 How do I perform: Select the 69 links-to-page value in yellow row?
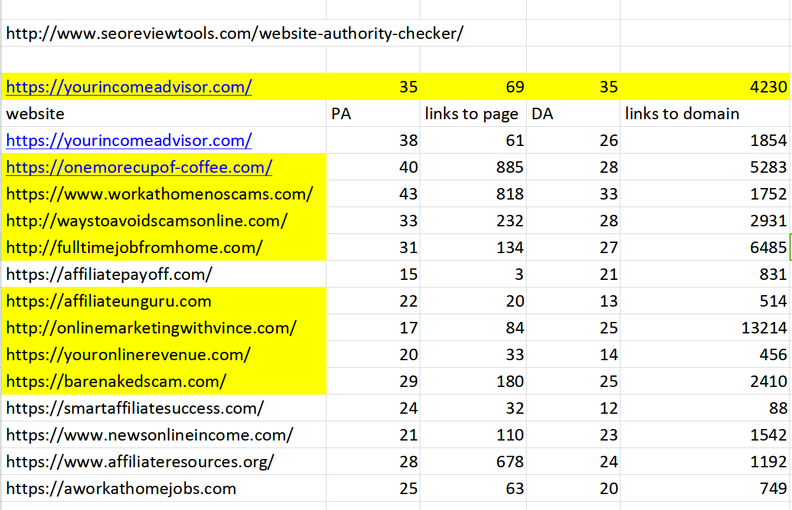pyautogui.click(x=473, y=87)
